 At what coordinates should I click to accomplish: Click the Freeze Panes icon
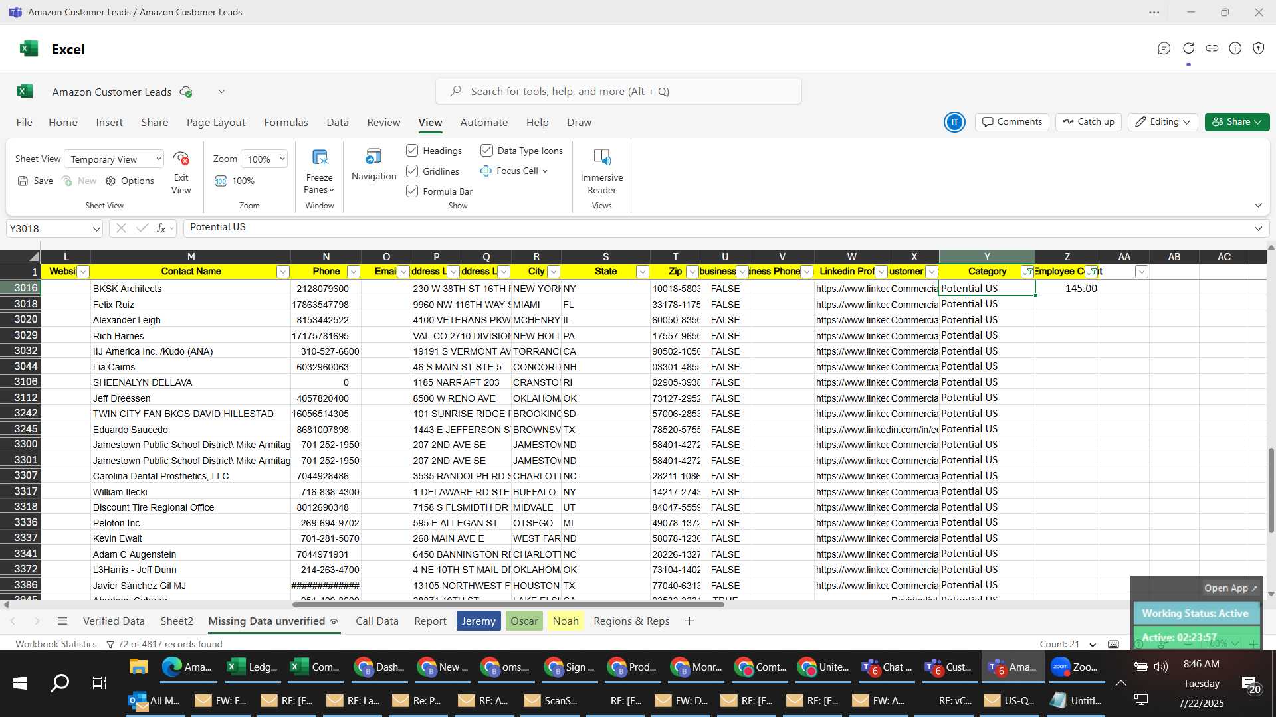point(320,157)
